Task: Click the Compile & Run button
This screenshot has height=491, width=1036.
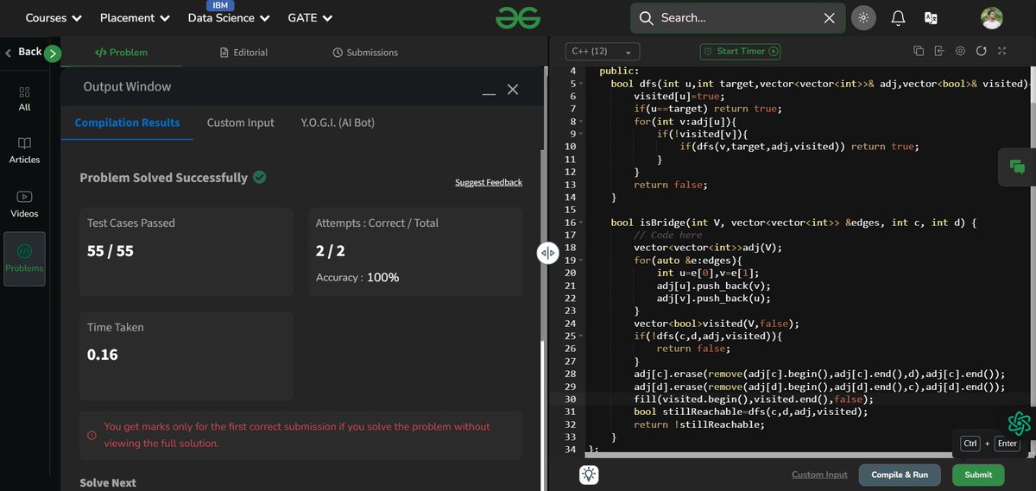Action: point(900,475)
